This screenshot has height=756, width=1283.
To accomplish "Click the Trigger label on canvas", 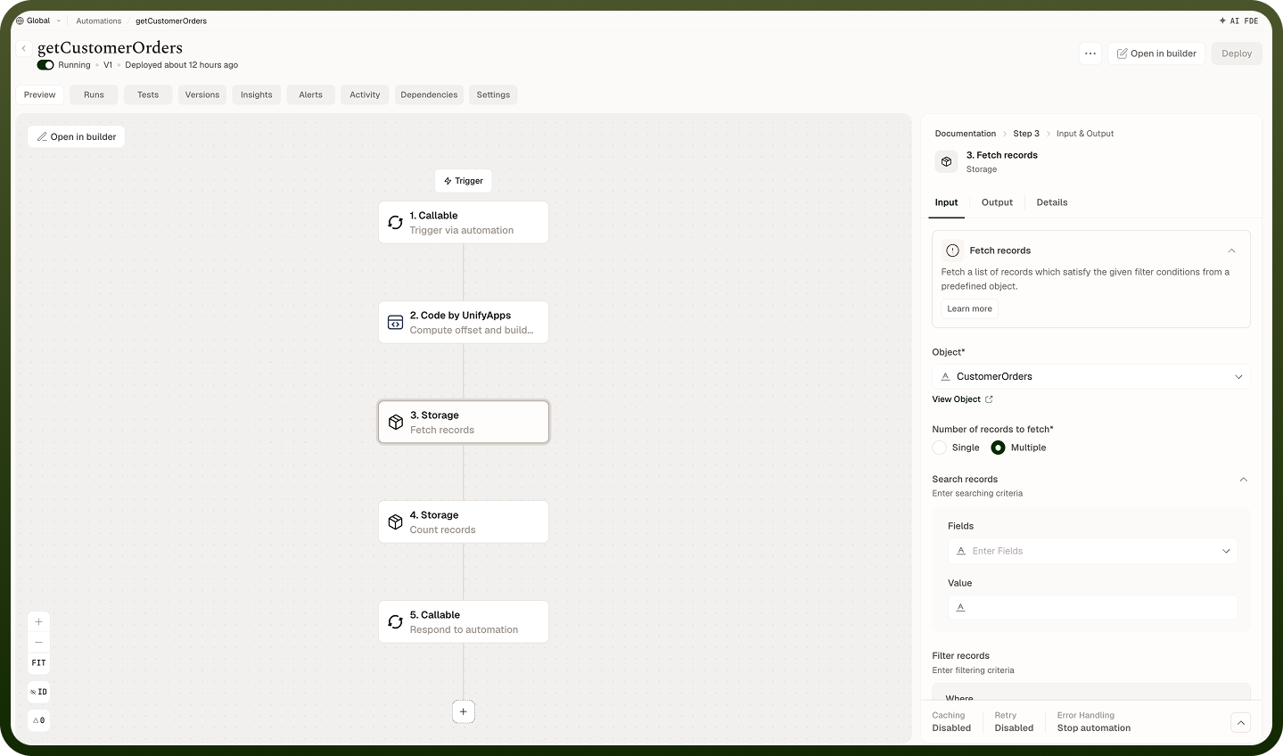I will [464, 181].
